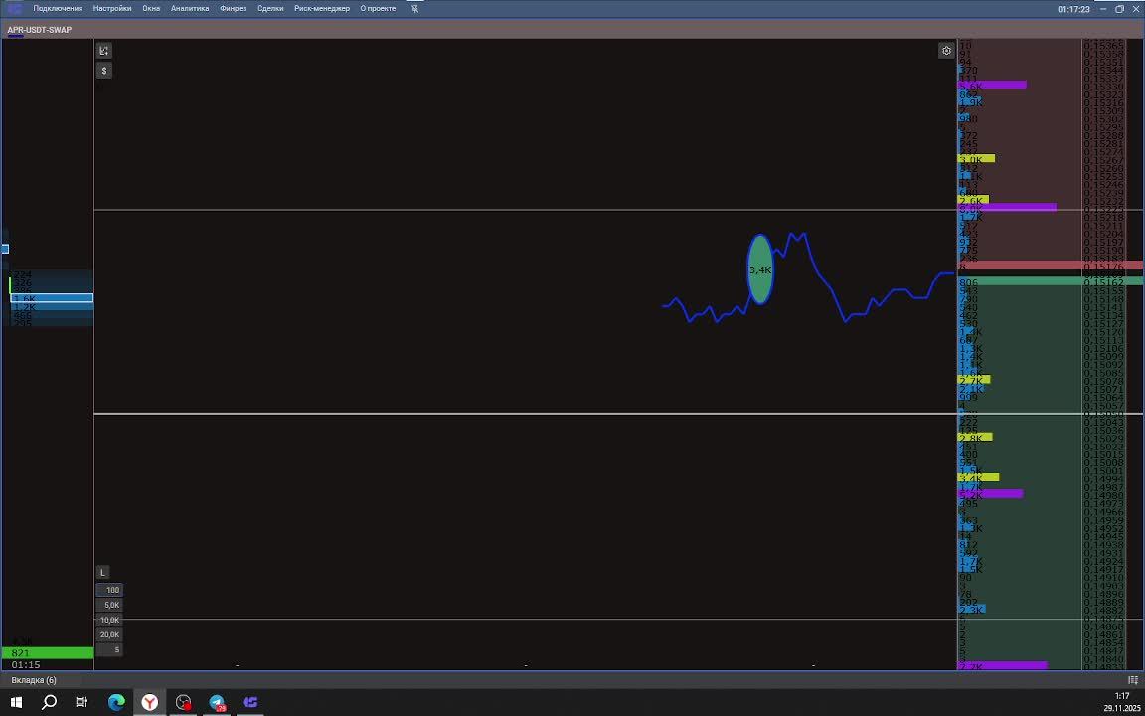Click price 0,15218 in order book
Screen dimensions: 1145x716
pos(1103,217)
